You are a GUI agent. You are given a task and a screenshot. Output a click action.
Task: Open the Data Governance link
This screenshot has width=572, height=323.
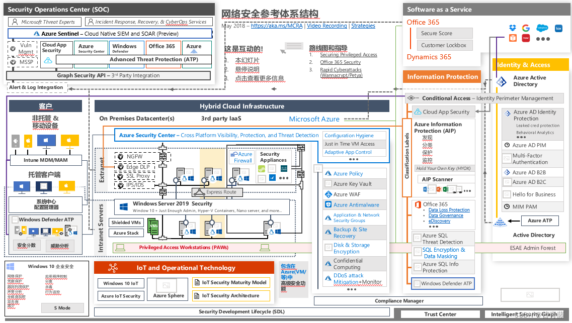(446, 216)
